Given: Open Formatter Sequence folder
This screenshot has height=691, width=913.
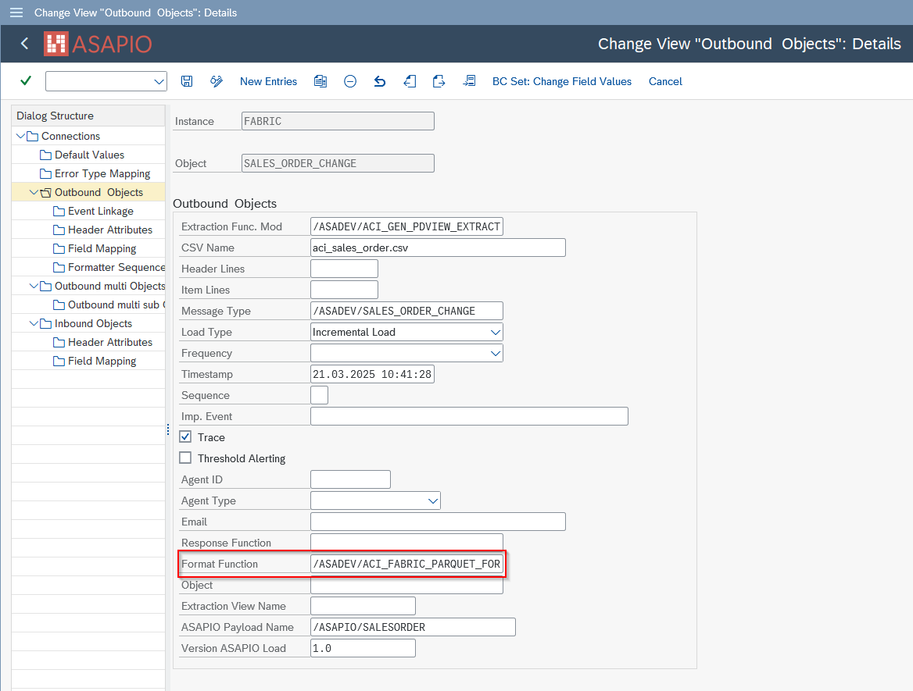Looking at the screenshot, I should tap(109, 267).
